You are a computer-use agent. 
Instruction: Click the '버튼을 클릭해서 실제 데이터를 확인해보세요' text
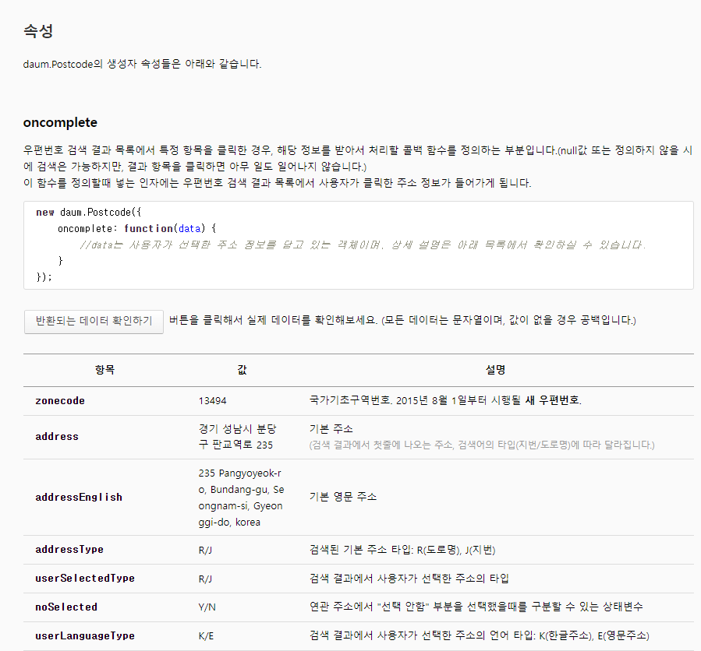[x=273, y=320]
